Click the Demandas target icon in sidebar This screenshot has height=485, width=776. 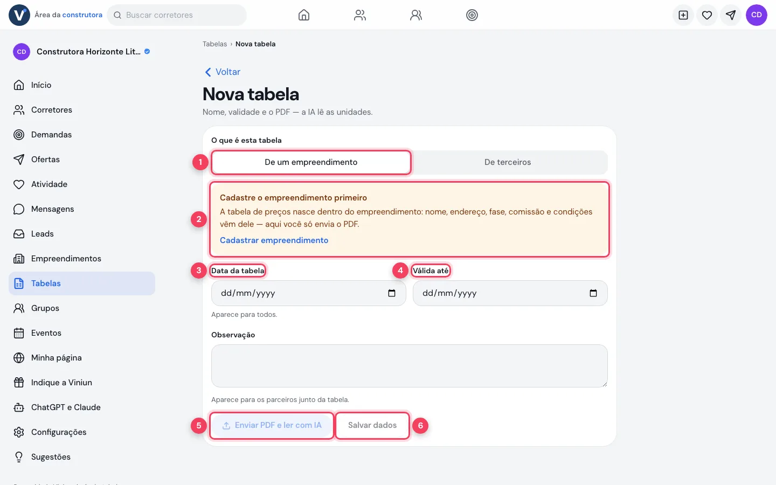tap(19, 135)
